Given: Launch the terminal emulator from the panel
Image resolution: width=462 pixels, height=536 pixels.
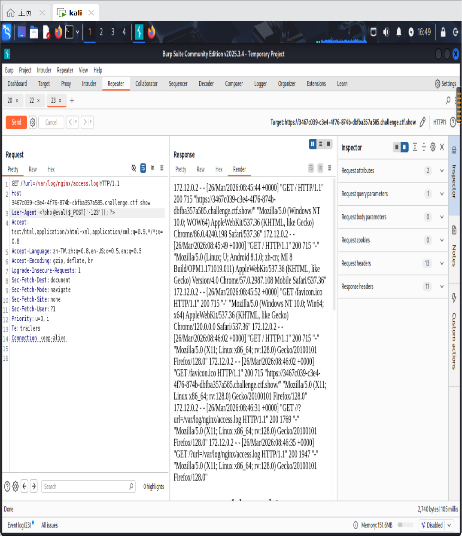Looking at the screenshot, I should 69,32.
